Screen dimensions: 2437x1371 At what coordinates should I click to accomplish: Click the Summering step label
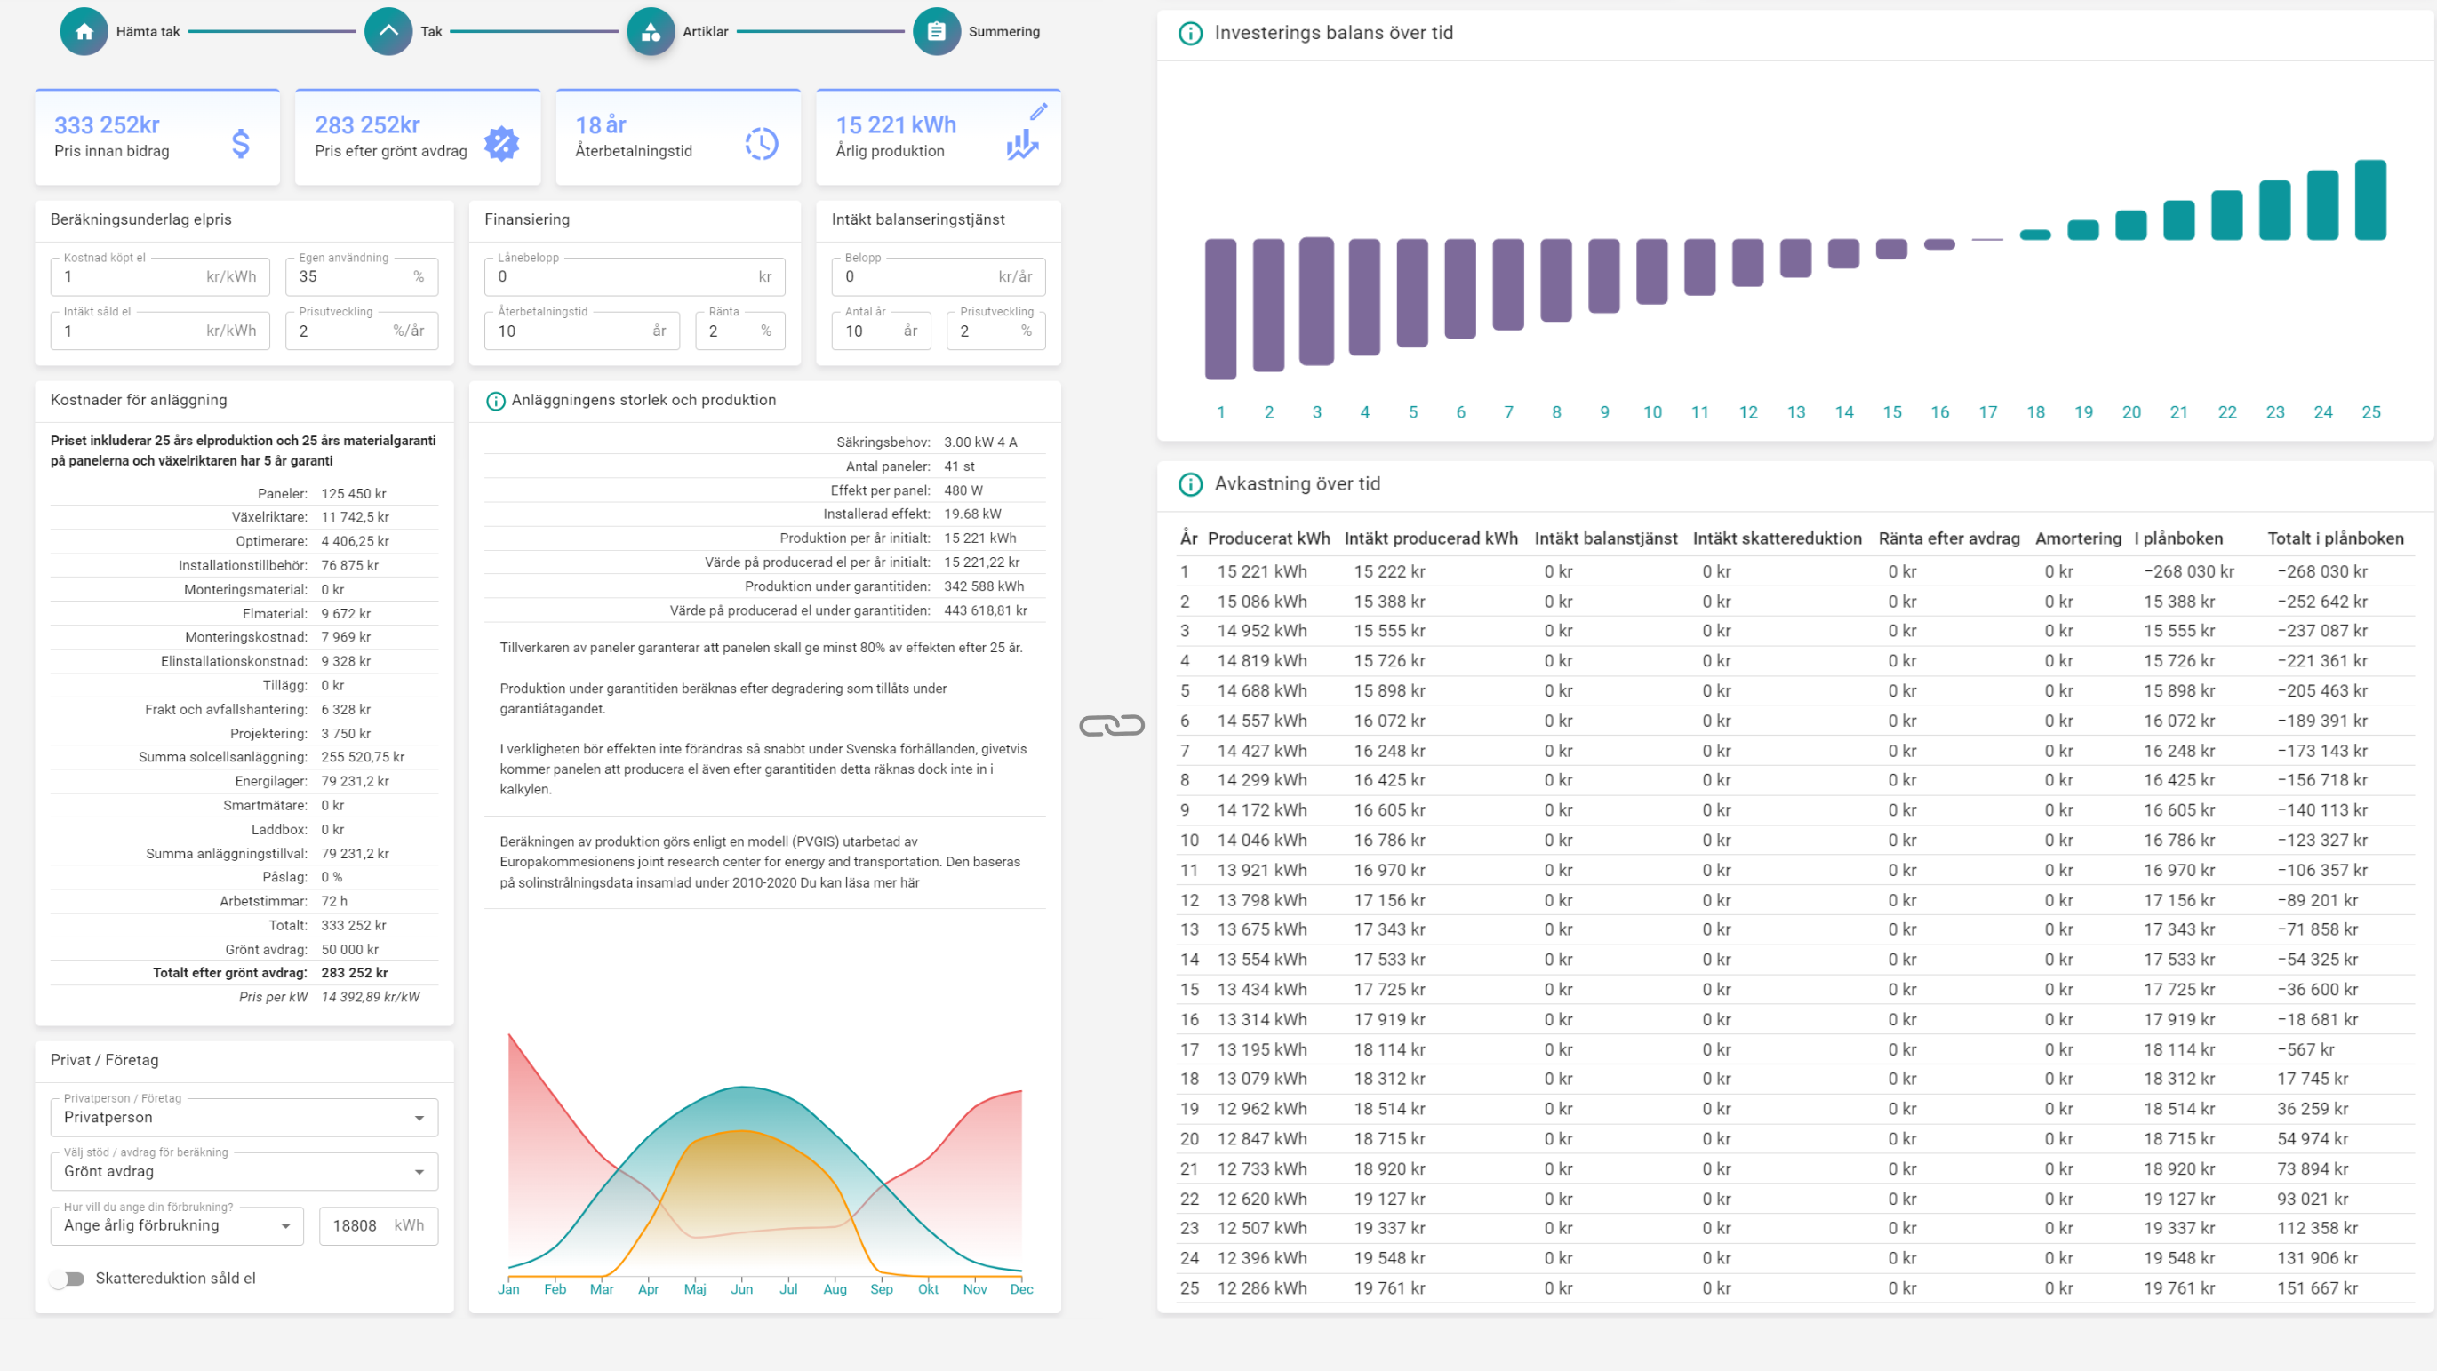click(x=1003, y=31)
